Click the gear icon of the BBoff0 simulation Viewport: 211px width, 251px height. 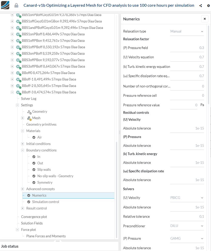tap(18, 73)
